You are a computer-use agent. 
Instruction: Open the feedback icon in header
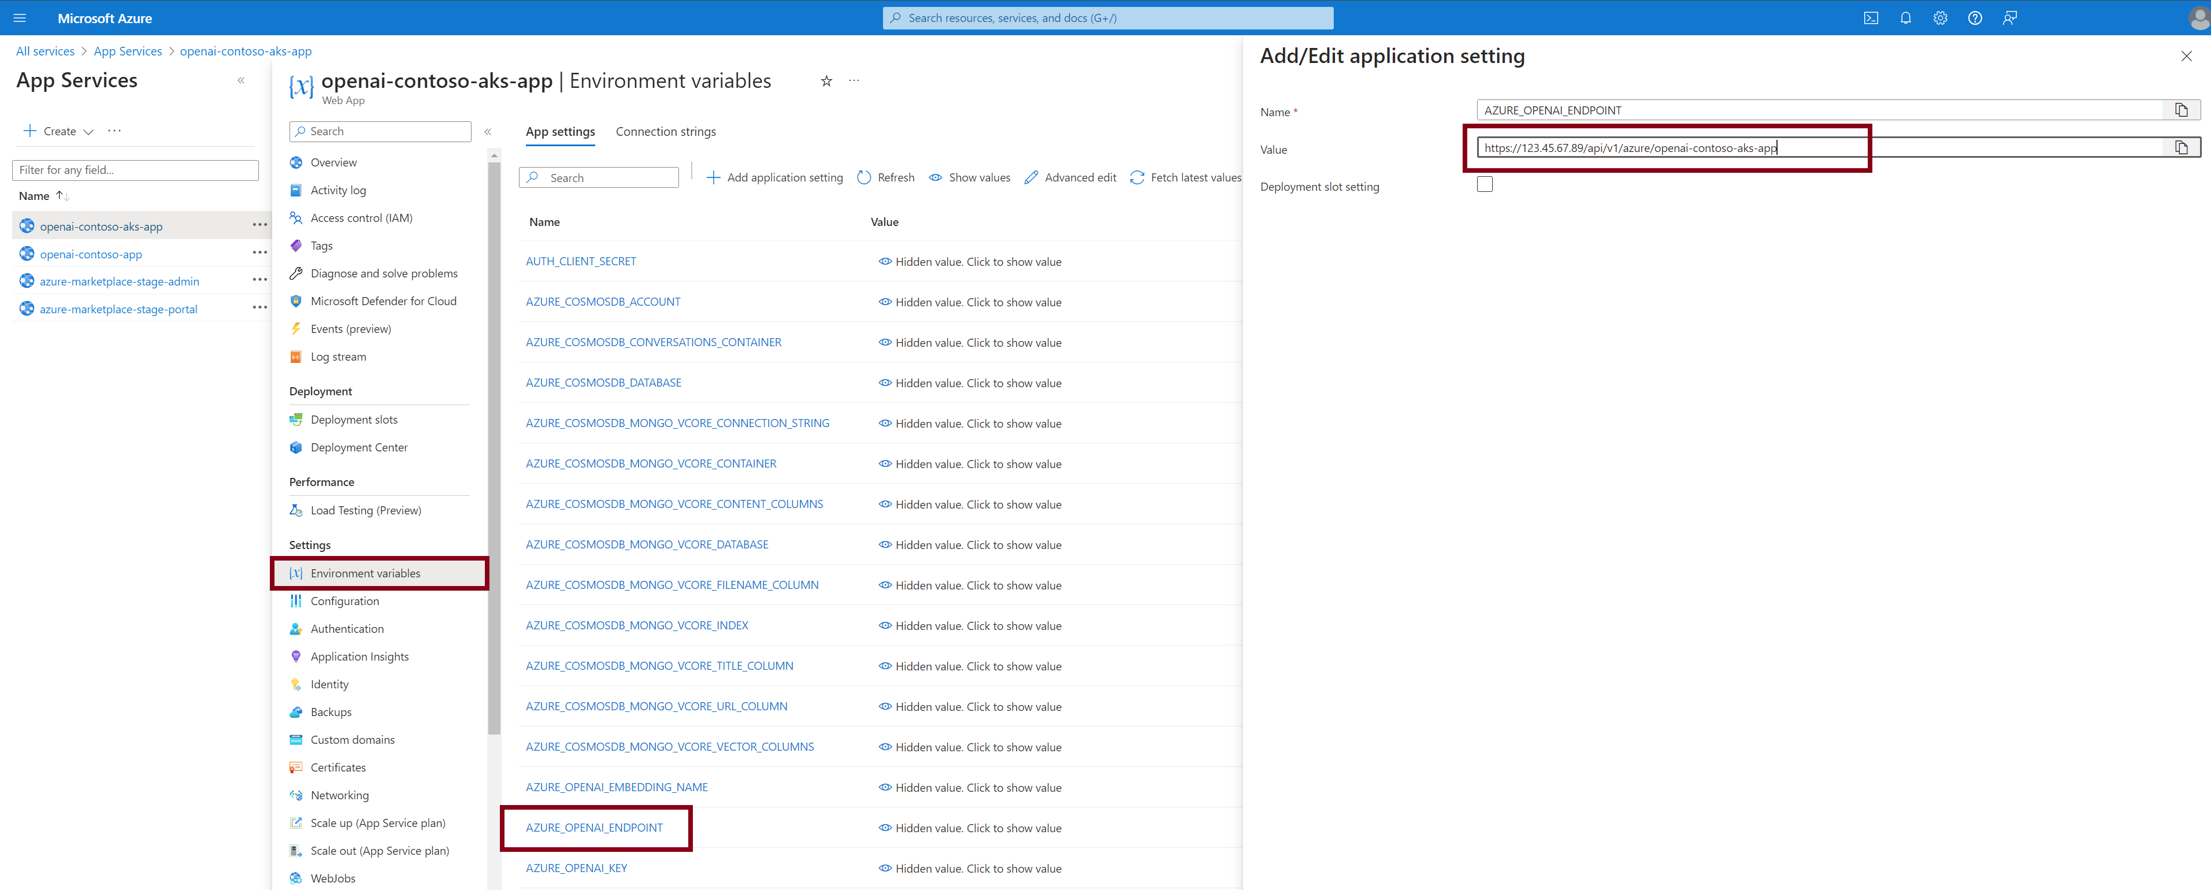[x=2009, y=18]
